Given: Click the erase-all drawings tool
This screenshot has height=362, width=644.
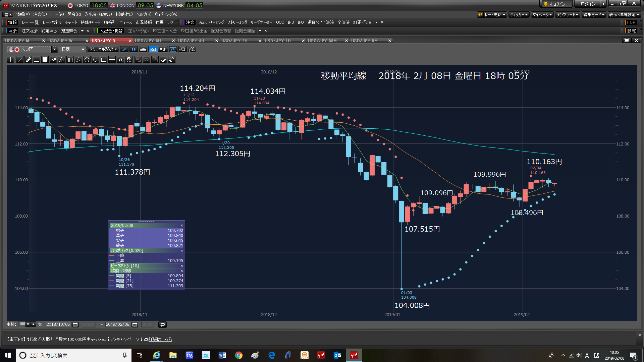Looking at the screenshot, I should pos(172,60).
